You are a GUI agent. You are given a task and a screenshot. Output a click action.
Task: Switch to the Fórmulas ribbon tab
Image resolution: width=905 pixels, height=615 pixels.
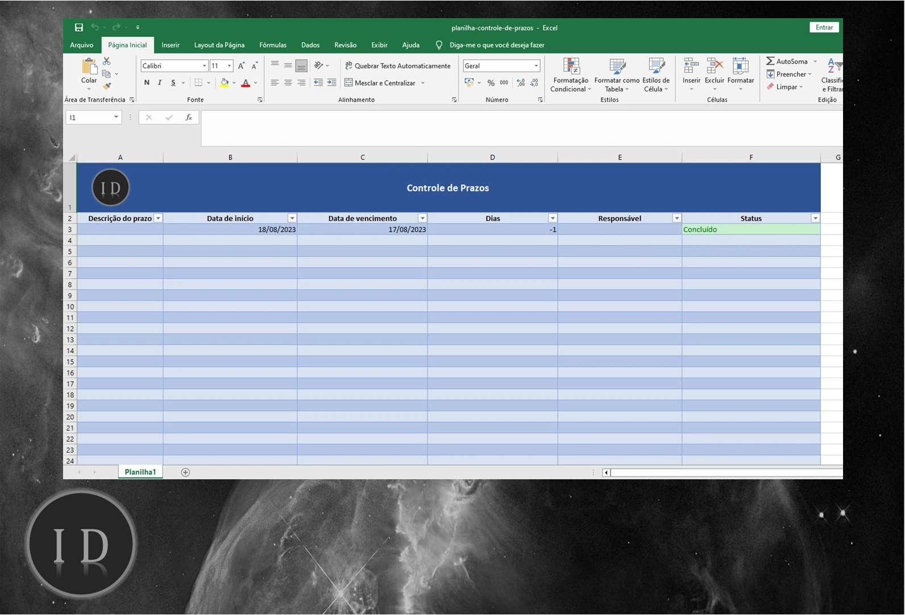[273, 45]
